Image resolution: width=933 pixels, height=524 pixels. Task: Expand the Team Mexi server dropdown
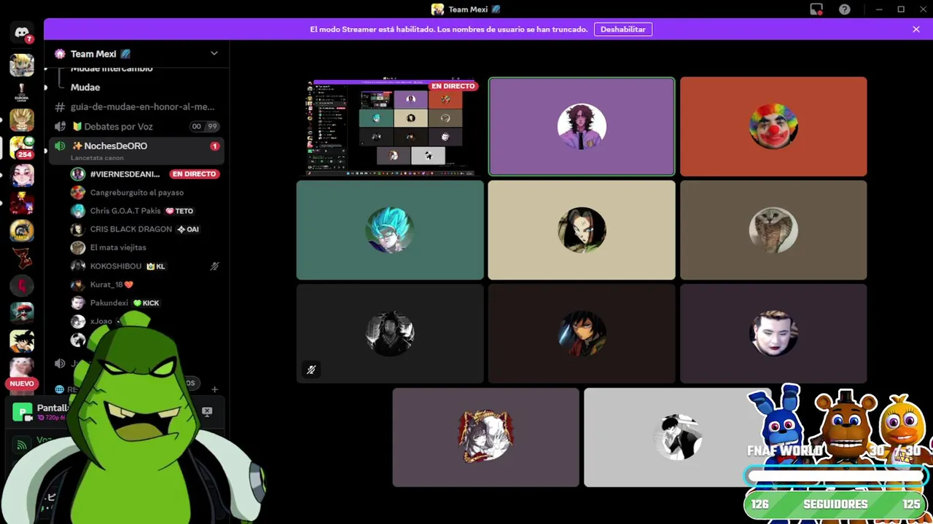(214, 53)
